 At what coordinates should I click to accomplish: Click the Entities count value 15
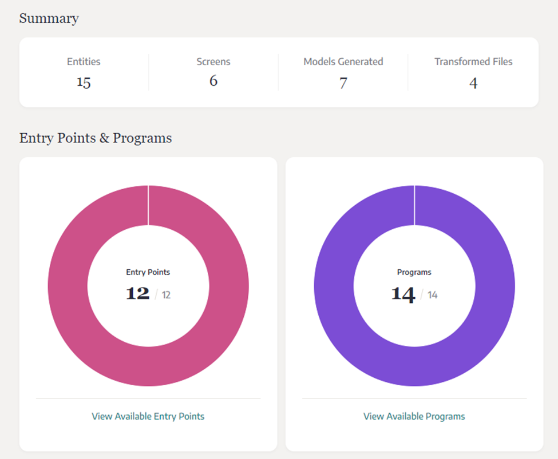[84, 82]
